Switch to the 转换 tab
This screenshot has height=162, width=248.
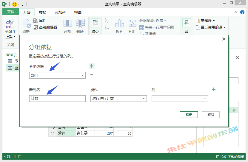(43, 12)
